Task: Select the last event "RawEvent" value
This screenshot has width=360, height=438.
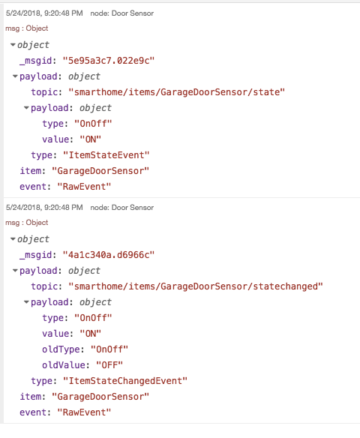Action: pos(84,412)
